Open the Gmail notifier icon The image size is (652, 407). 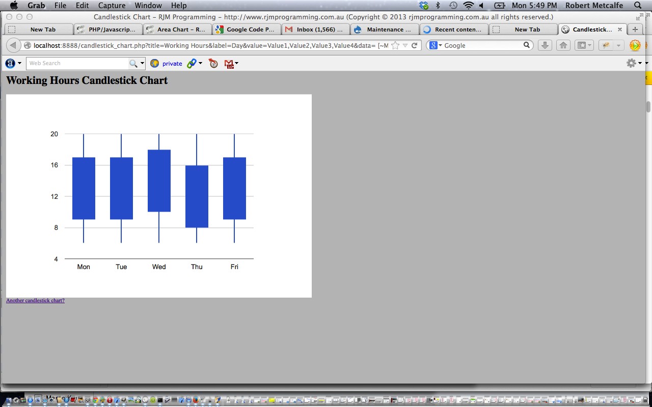229,63
